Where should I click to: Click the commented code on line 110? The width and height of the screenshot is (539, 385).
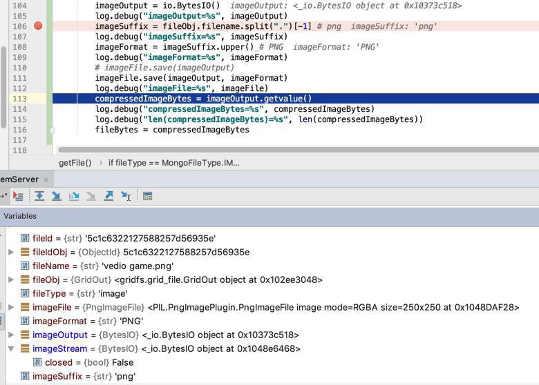[164, 68]
